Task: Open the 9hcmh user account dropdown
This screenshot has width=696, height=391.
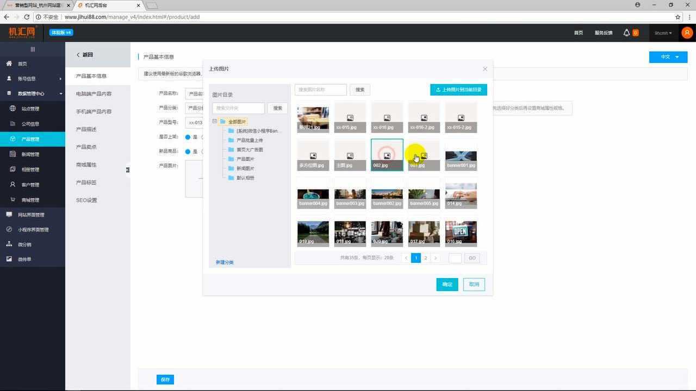Action: (x=663, y=33)
